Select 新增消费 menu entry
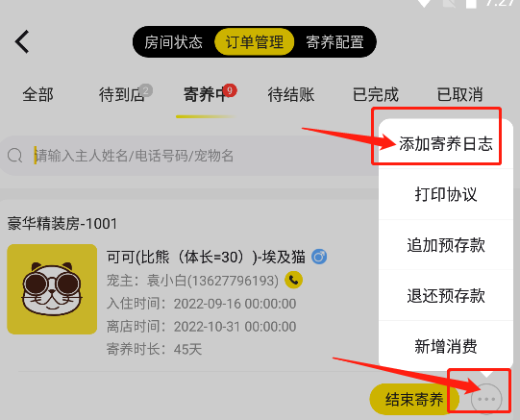The width and height of the screenshot is (520, 420). coord(446,346)
